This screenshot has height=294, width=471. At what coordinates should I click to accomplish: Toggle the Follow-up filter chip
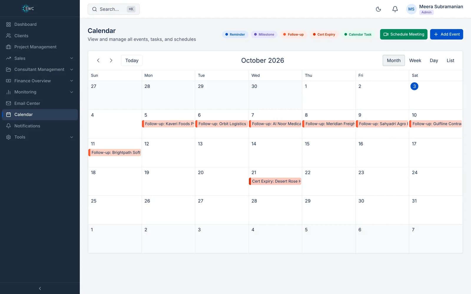click(x=293, y=34)
